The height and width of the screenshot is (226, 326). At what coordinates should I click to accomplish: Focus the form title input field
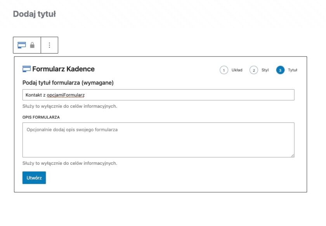158,95
